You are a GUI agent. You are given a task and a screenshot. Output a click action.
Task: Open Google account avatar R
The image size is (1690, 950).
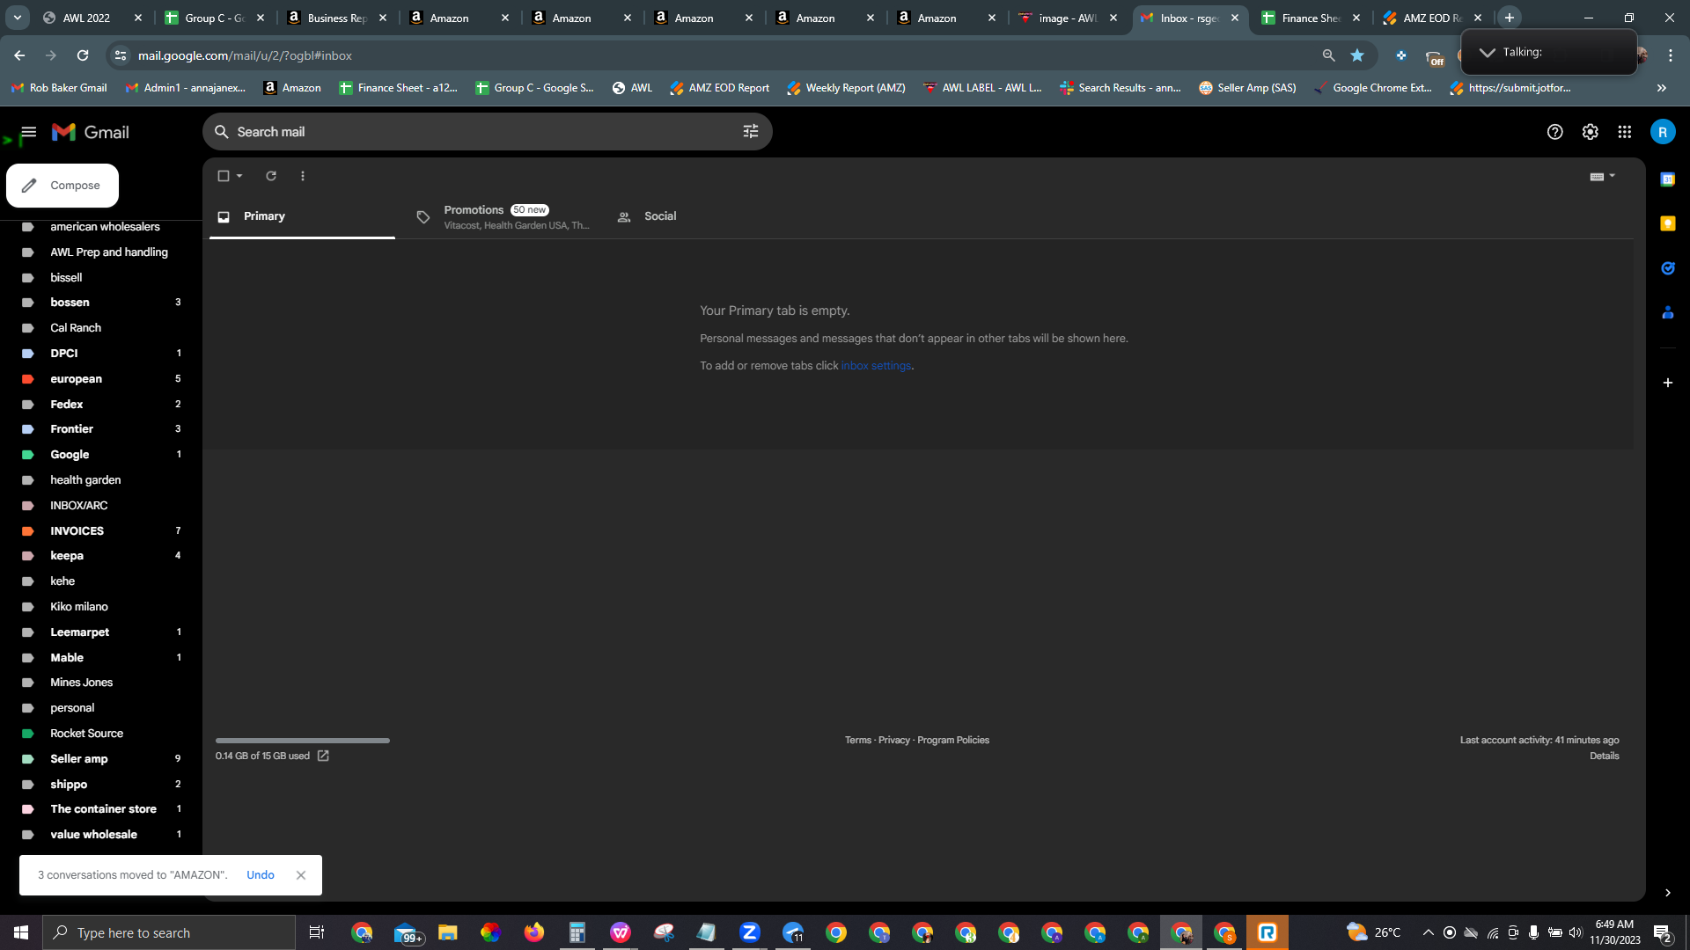(x=1663, y=132)
